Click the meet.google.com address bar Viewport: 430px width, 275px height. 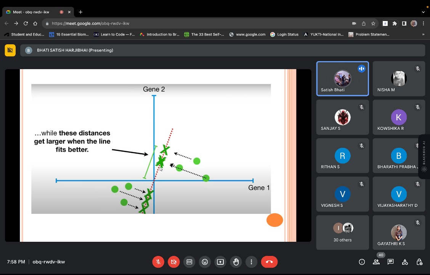pyautogui.click(x=191, y=23)
